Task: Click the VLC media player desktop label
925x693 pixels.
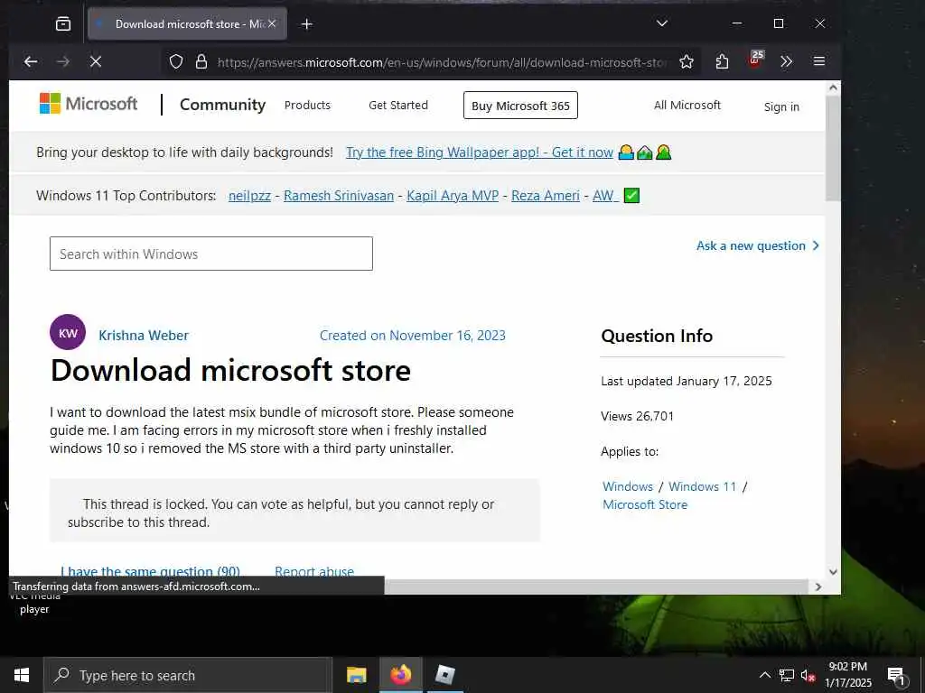Action: pos(34,603)
